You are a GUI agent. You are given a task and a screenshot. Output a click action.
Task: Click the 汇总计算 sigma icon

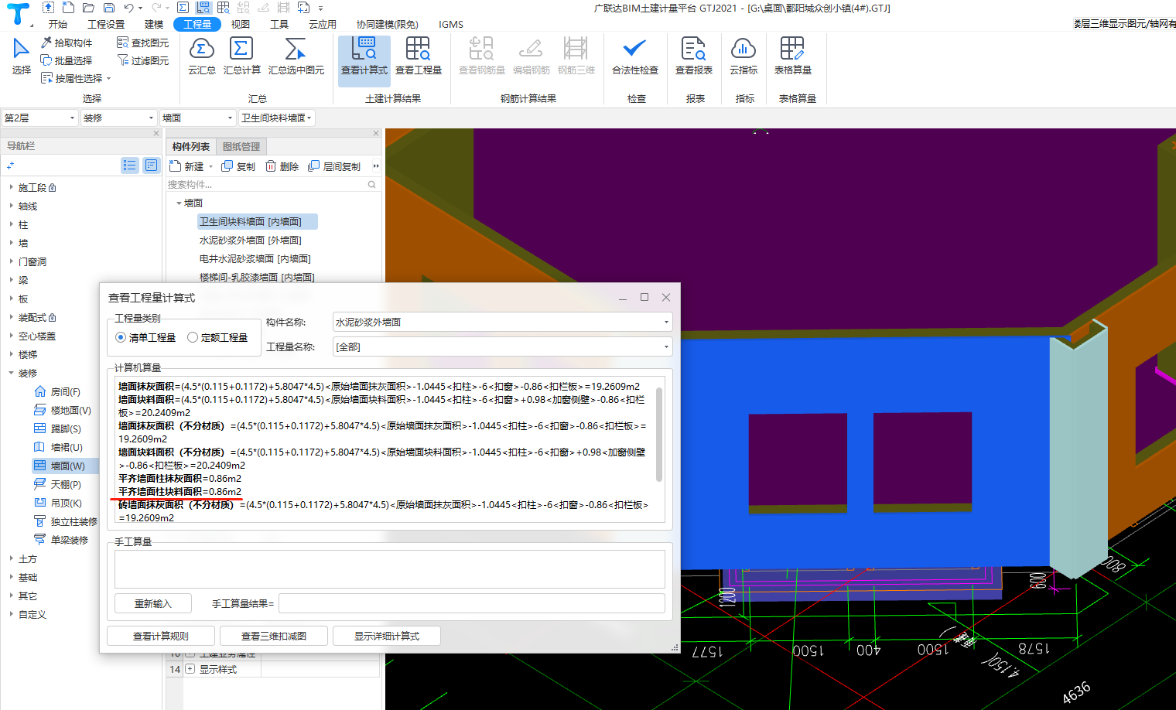coord(241,49)
